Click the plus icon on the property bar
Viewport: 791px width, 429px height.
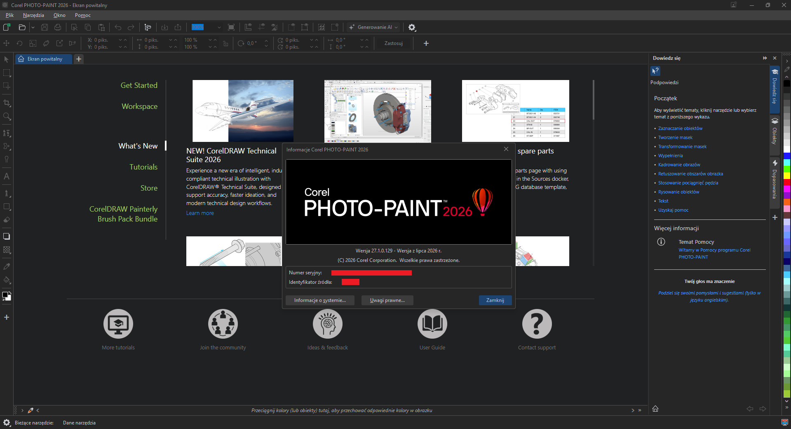click(x=426, y=43)
